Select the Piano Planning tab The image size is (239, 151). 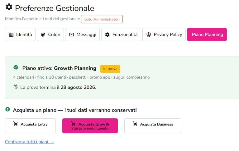(207, 34)
